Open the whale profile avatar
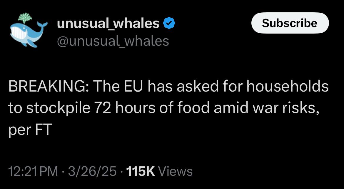The image size is (344, 189). 29,30
